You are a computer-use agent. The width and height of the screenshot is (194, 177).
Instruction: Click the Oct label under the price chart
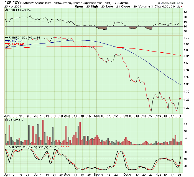pyautogui.click(x=126, y=116)
